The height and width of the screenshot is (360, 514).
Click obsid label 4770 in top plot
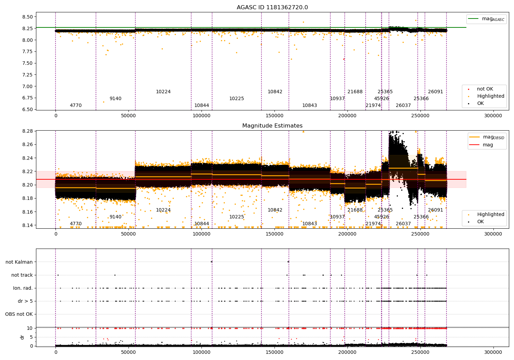click(x=76, y=106)
